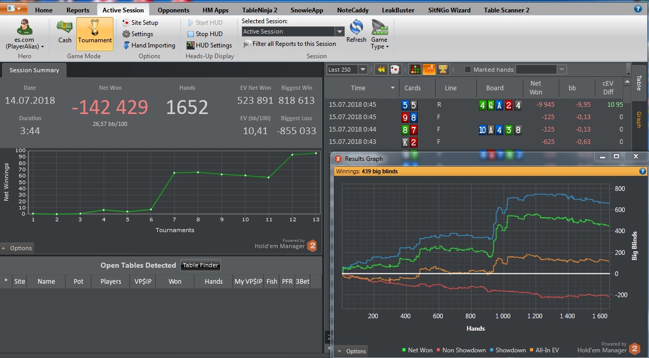This screenshot has height=358, width=649.
Task: Go to the Home tab
Action: point(44,10)
